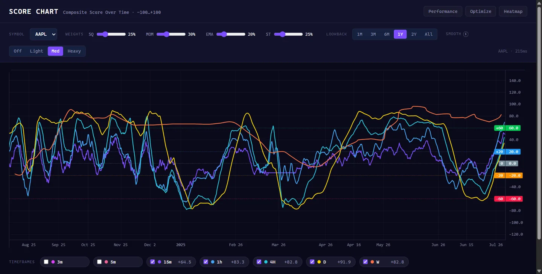Adjust the ST weight slider

pyautogui.click(x=288, y=34)
